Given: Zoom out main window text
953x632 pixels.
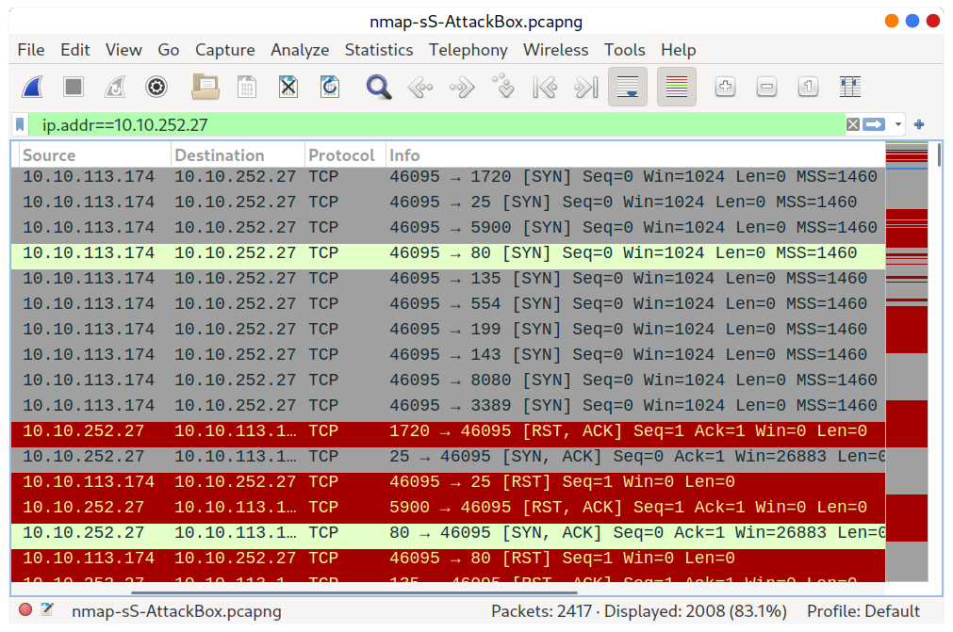Looking at the screenshot, I should click(766, 87).
